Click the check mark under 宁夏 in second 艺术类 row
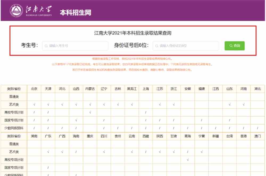266x176 pixels. click(202, 152)
